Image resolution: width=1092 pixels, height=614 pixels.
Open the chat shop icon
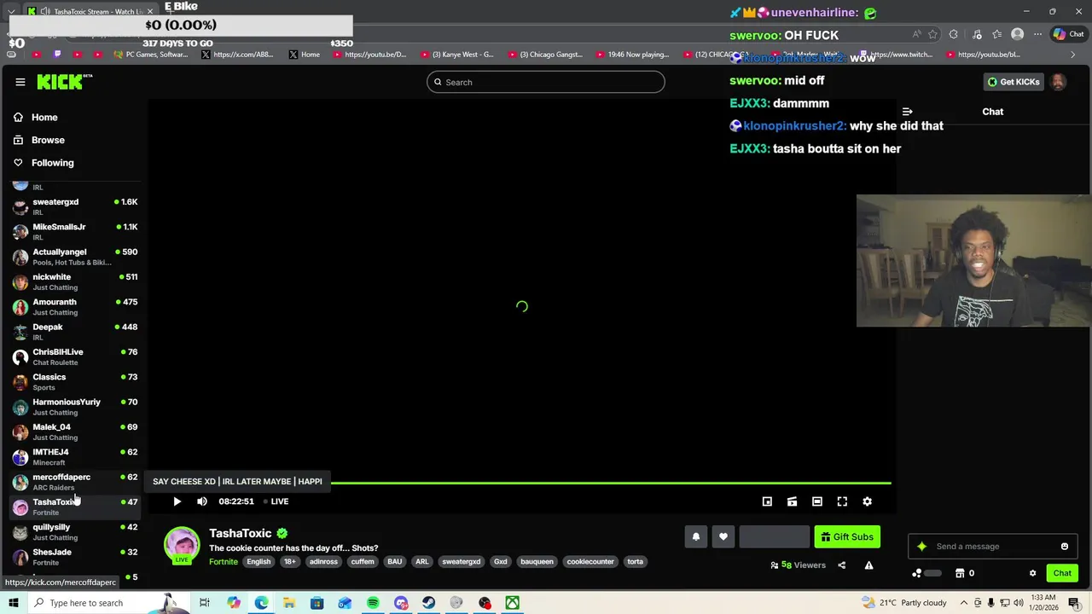click(960, 573)
